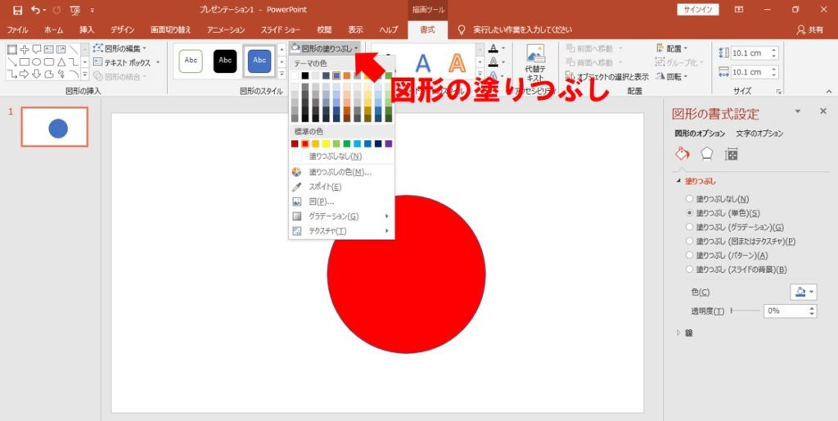This screenshot has width=838, height=421.
Task: Pick the red standard color swatch
Action: (305, 144)
